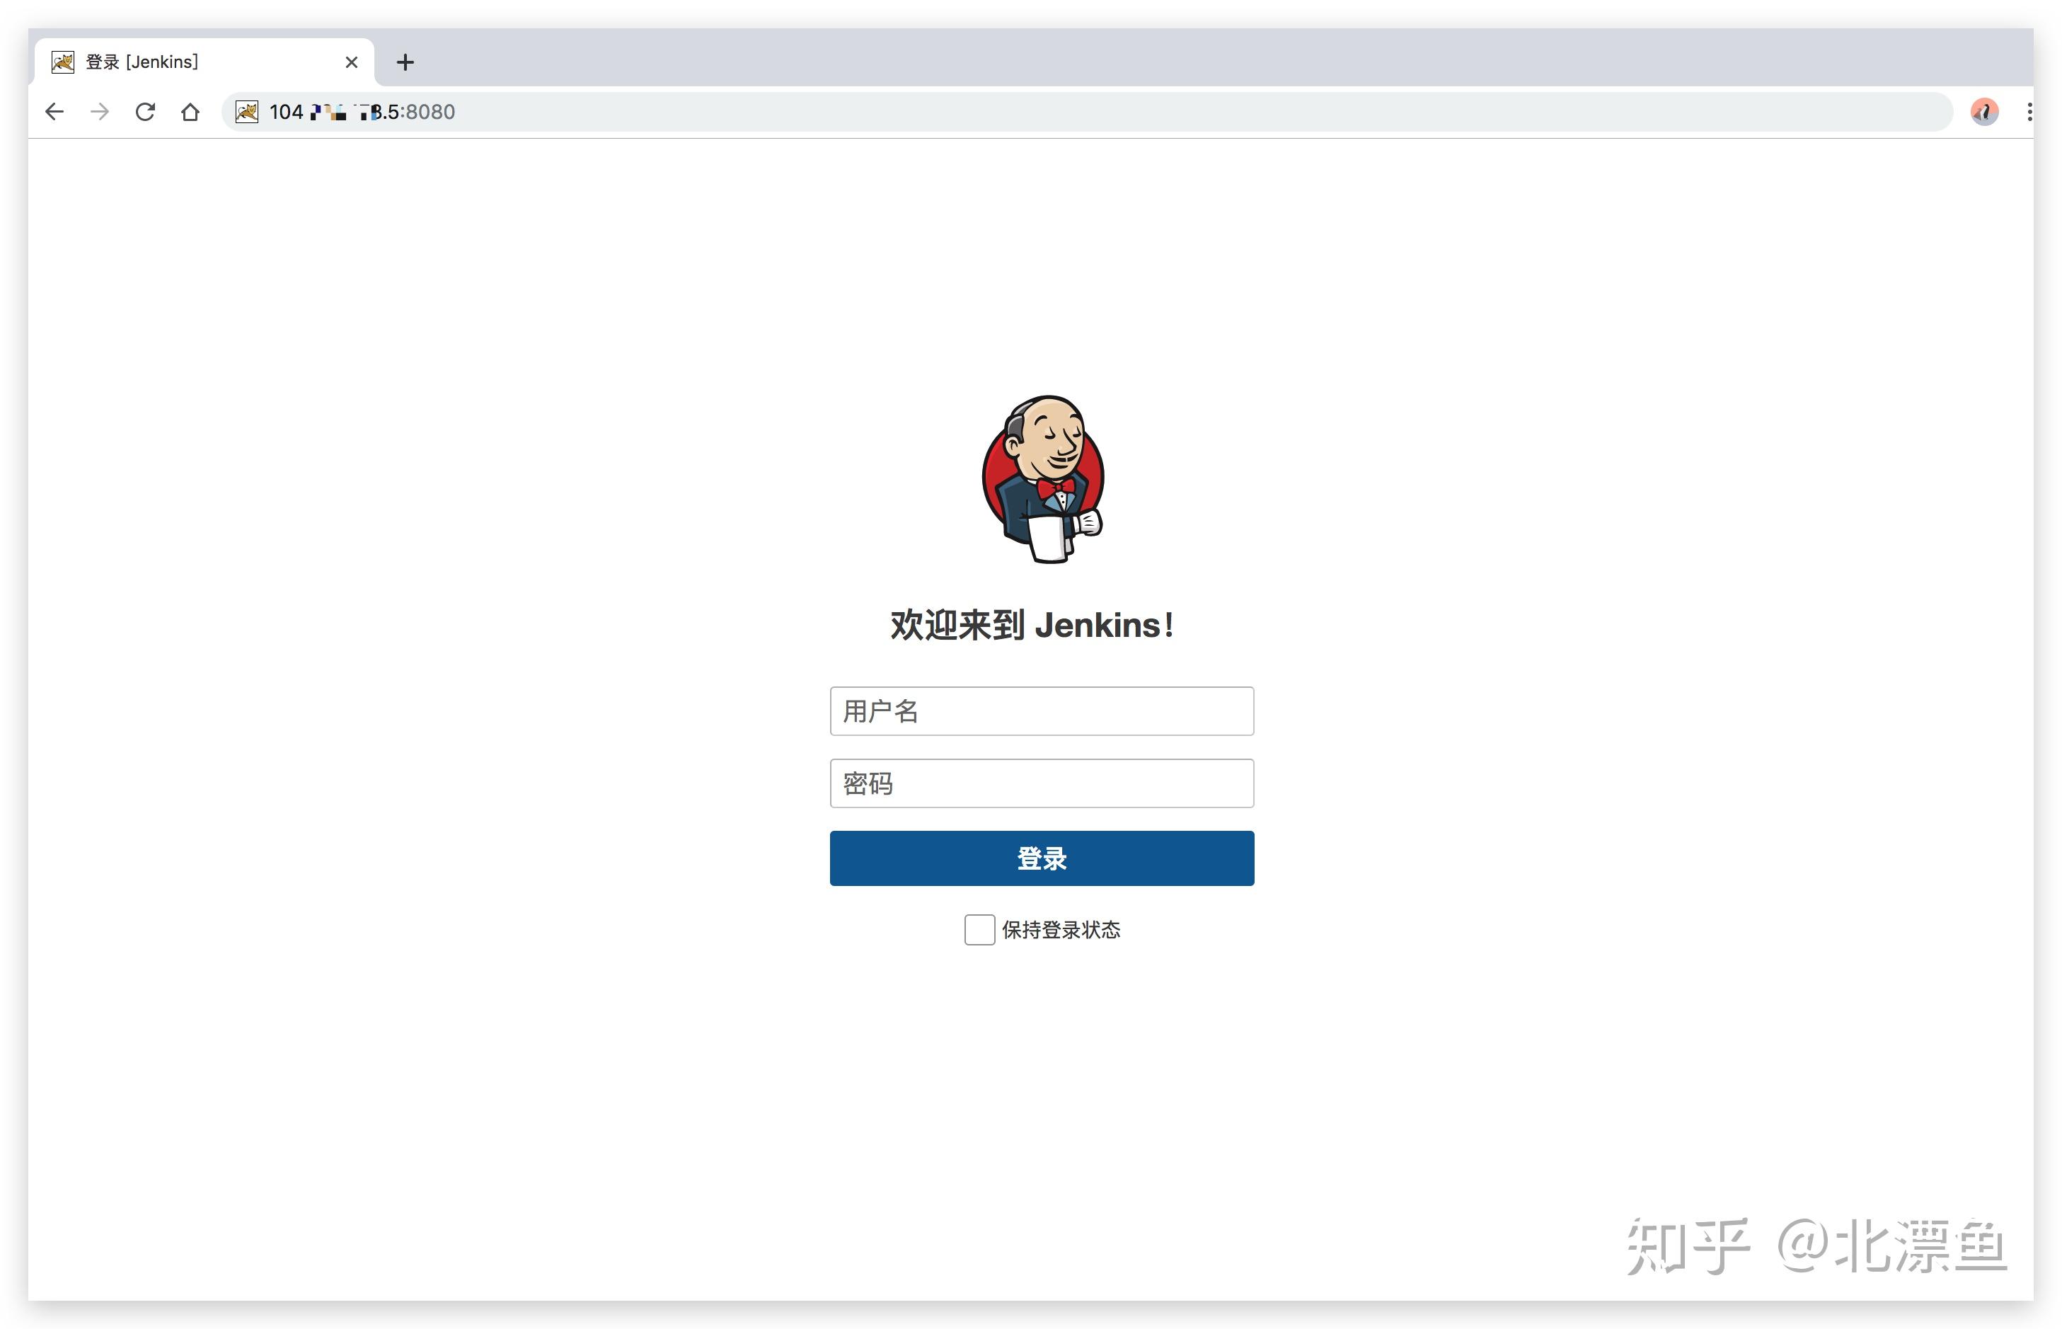Click the 保持登录状态 label text
2062x1329 pixels.
1060,929
